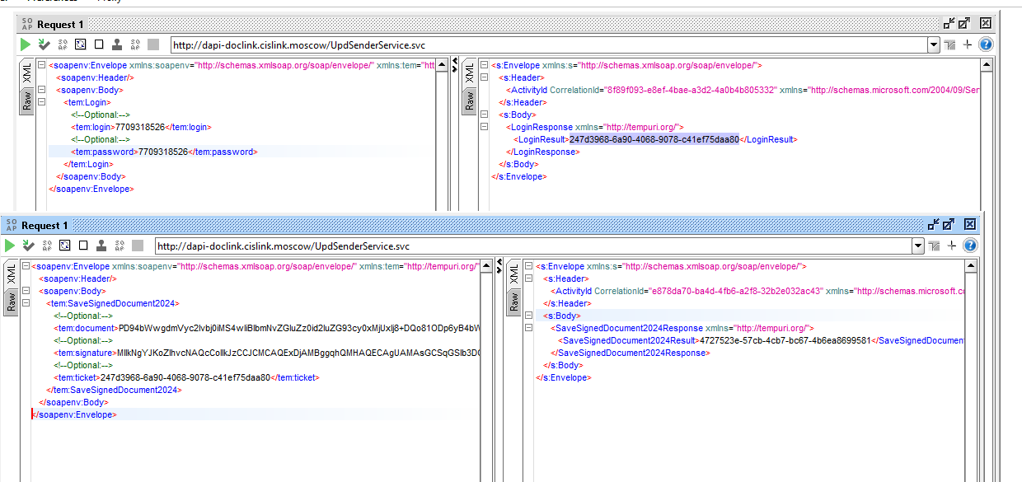Switch Login request editor to Raw tab
1022x482 pixels.
click(27, 101)
